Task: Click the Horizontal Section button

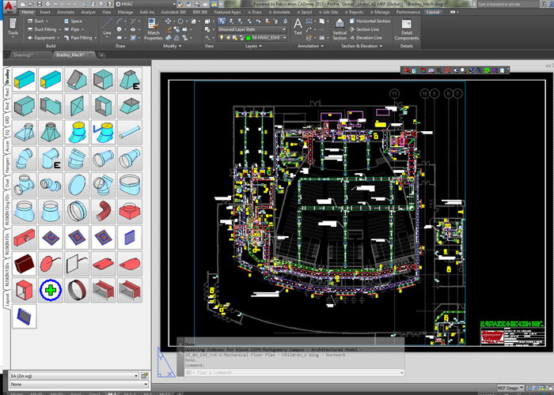Action: (370, 21)
